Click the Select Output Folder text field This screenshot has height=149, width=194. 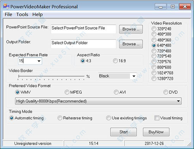click(x=83, y=44)
